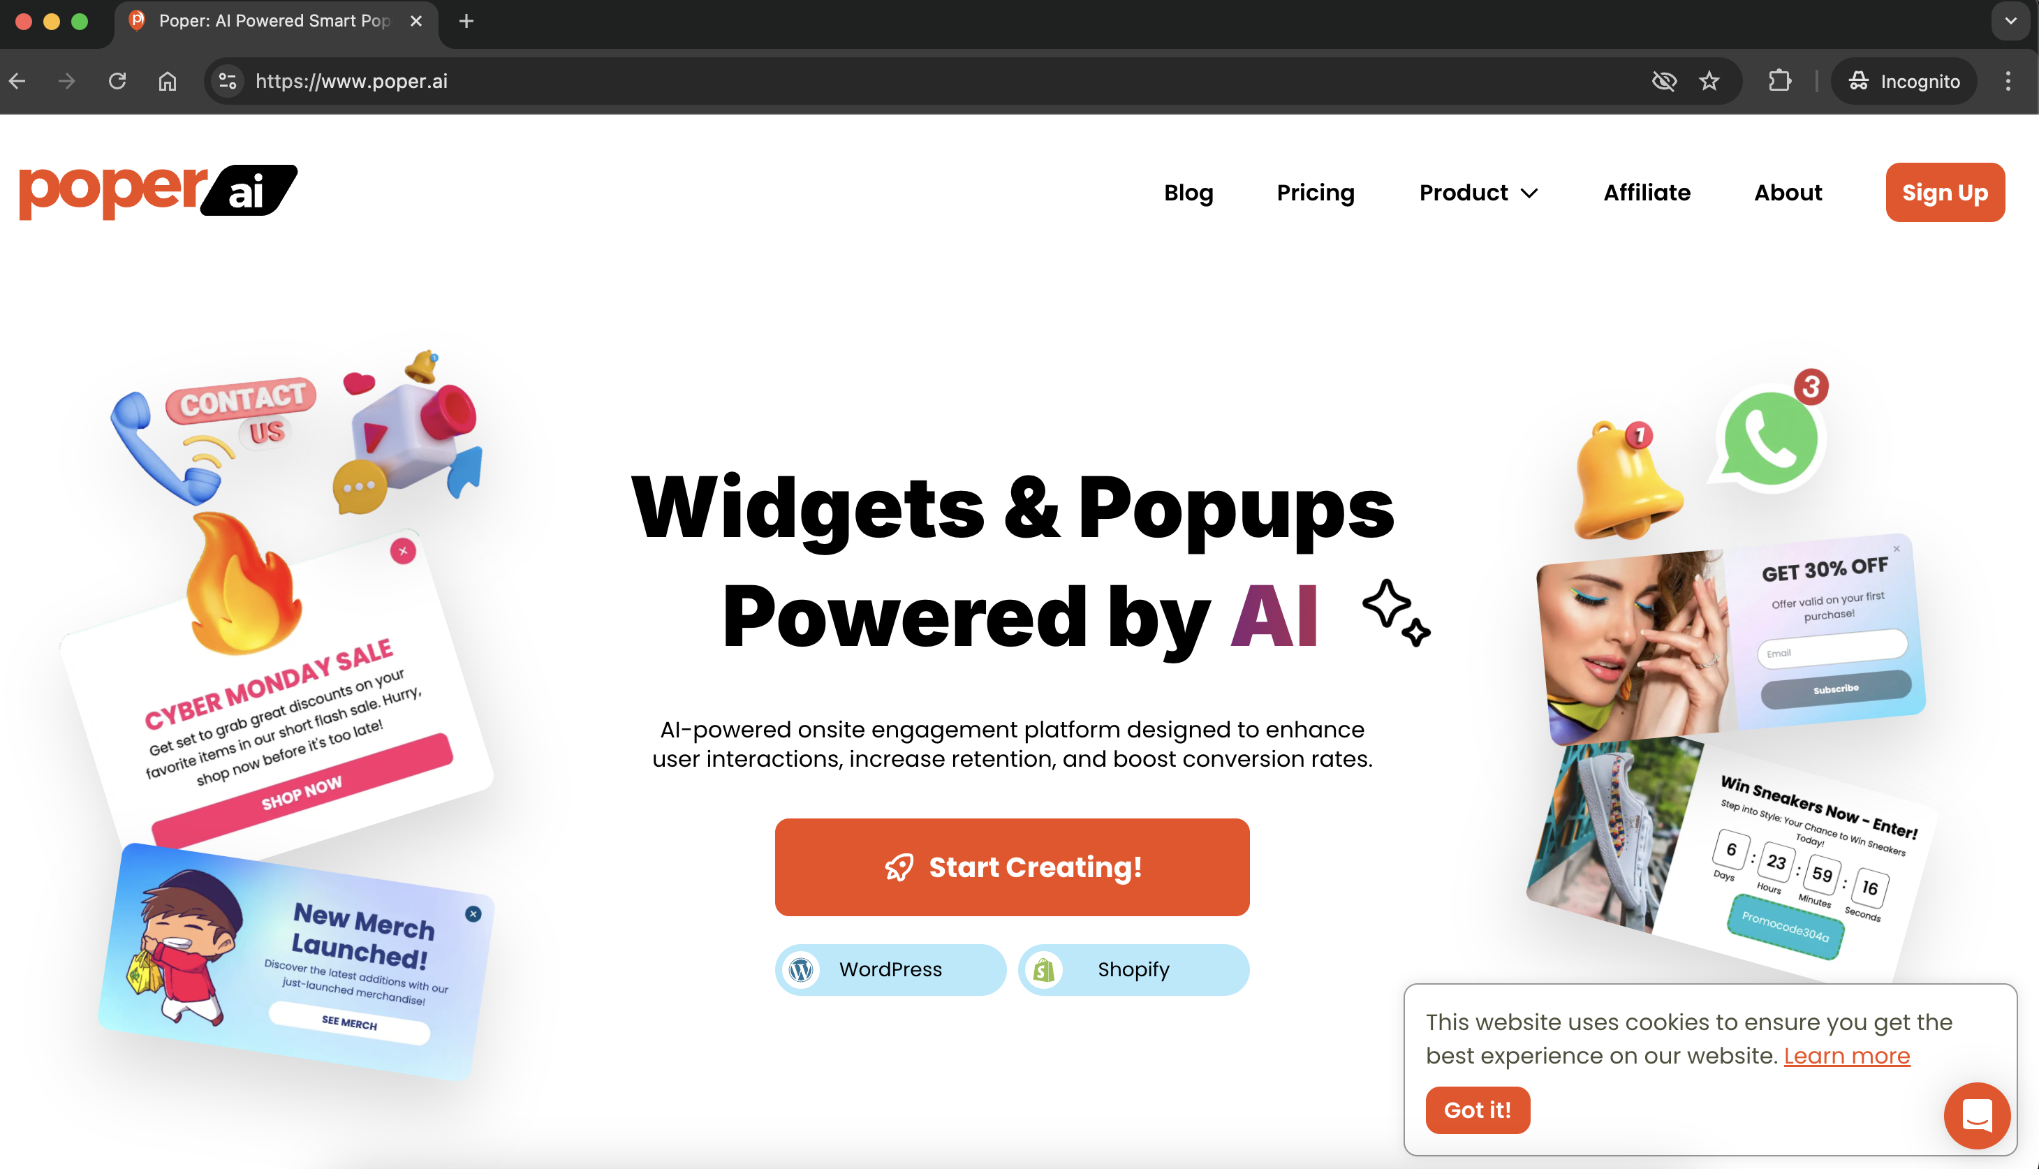Click the tracking protection eye icon
The height and width of the screenshot is (1169, 2039).
coord(1664,81)
